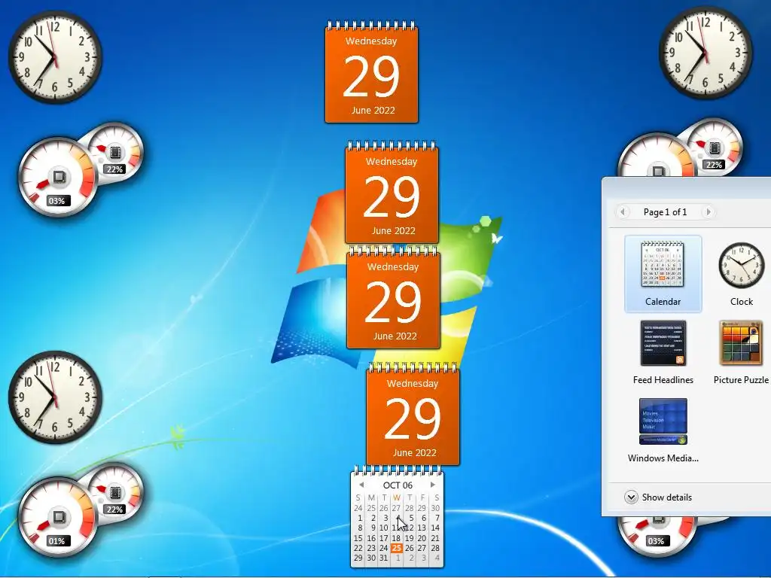This screenshot has height=578, width=771.
Task: Show next month in OCT 06 calendar
Action: coord(433,485)
